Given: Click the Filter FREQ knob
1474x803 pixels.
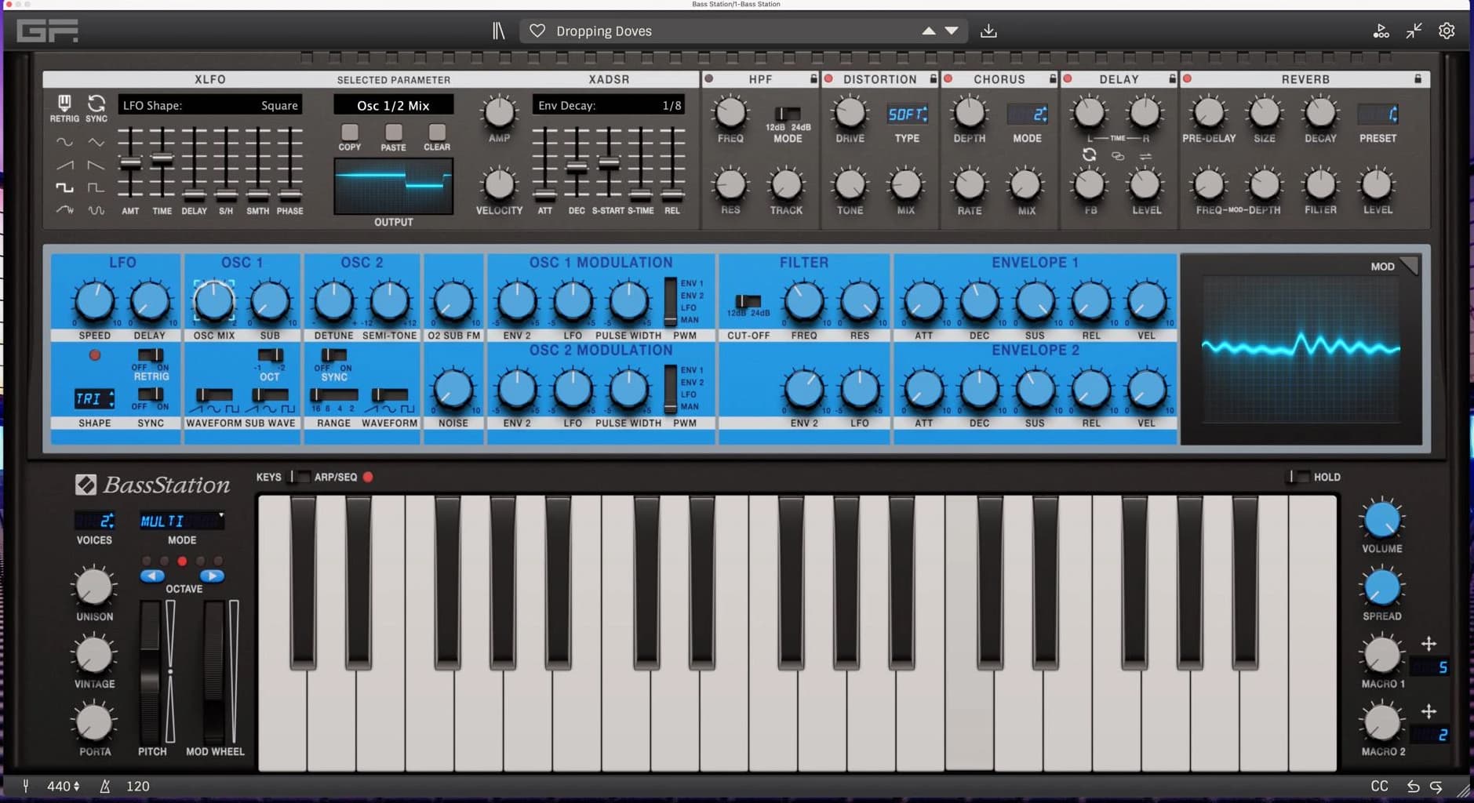Looking at the screenshot, I should pos(804,302).
